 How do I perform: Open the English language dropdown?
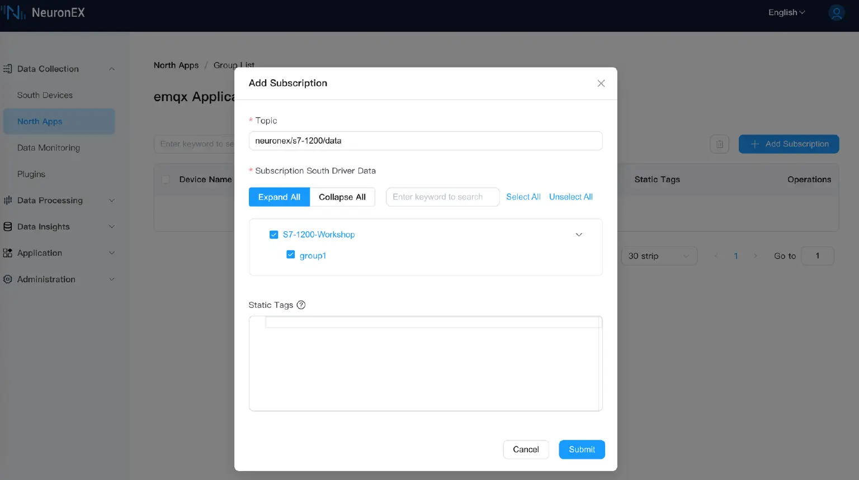(x=786, y=12)
